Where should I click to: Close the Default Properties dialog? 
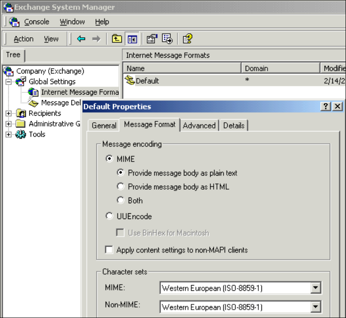tap(337, 106)
